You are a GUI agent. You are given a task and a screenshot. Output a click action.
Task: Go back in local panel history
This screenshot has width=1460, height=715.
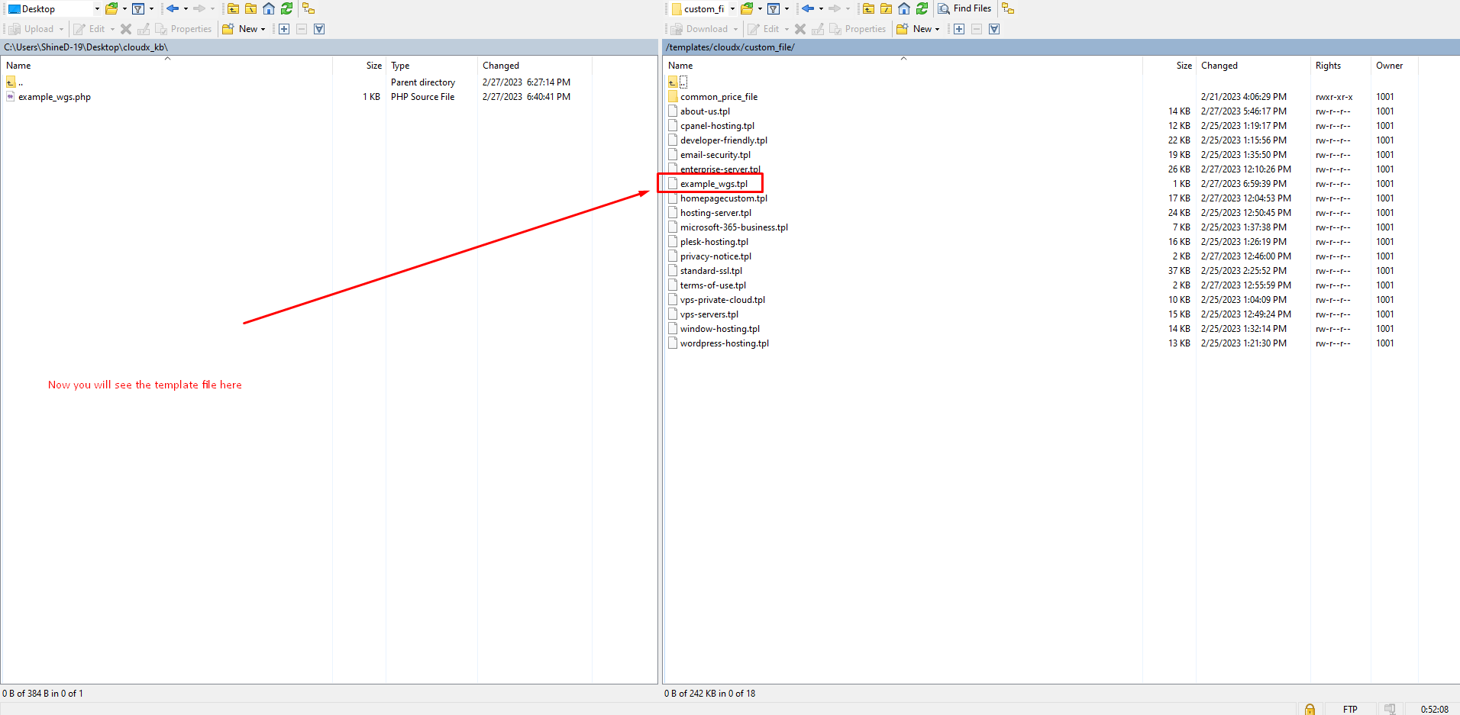[x=173, y=8]
